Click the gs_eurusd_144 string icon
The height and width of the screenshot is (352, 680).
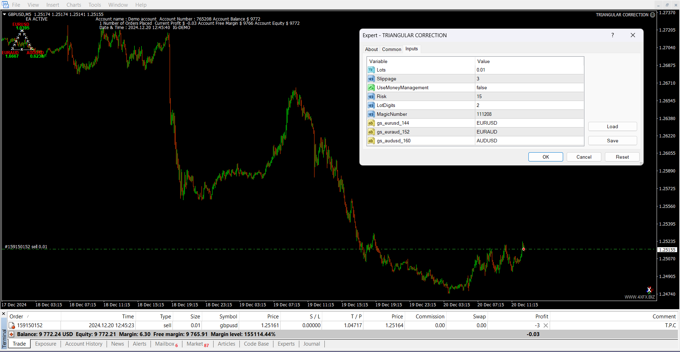(371, 123)
